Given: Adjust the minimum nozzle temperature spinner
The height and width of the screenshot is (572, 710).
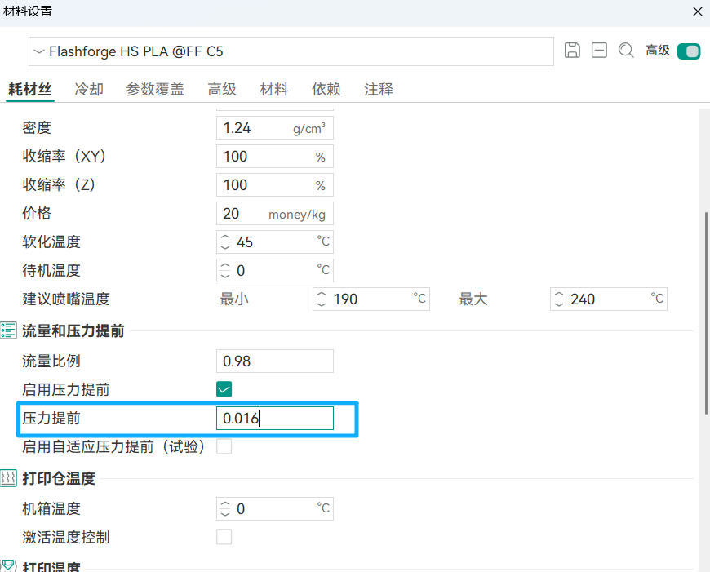Looking at the screenshot, I should coord(322,299).
